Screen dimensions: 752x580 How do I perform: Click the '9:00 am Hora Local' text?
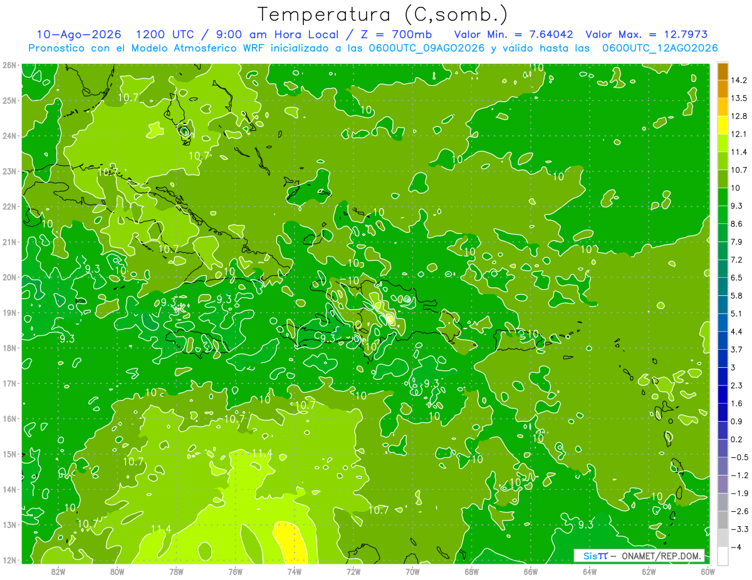coord(277,34)
